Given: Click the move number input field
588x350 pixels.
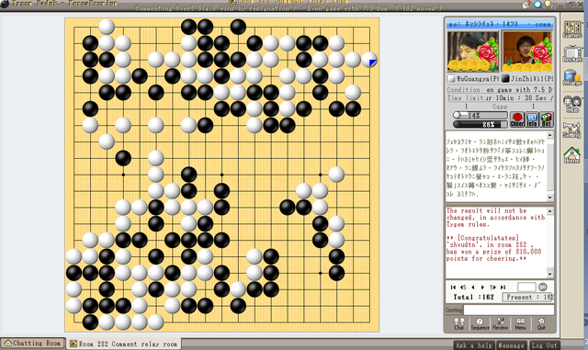Looking at the screenshot, I should point(526,287).
